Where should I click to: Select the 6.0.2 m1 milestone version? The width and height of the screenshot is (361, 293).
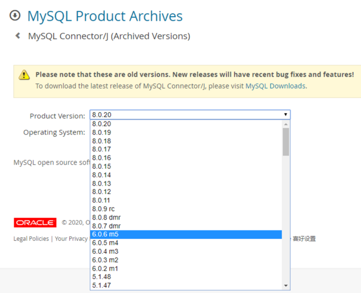tap(105, 268)
